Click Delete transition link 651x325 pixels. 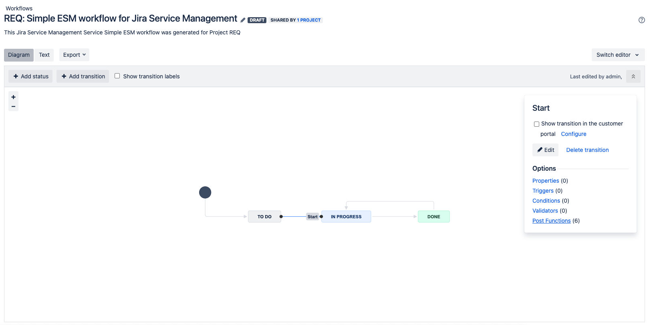[x=587, y=150]
